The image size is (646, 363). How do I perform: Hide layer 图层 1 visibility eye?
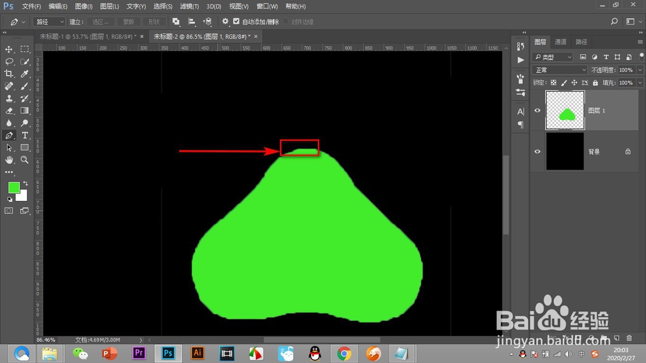tap(537, 110)
